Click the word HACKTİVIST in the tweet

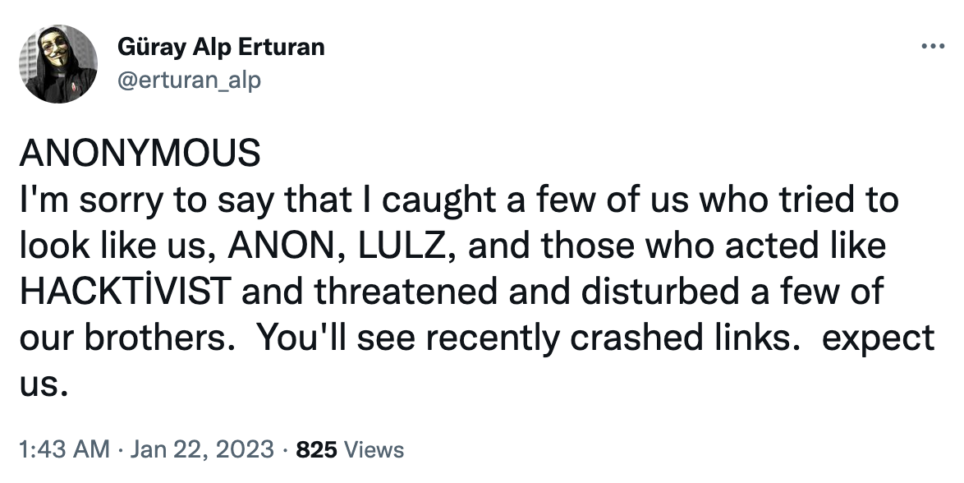[x=126, y=291]
